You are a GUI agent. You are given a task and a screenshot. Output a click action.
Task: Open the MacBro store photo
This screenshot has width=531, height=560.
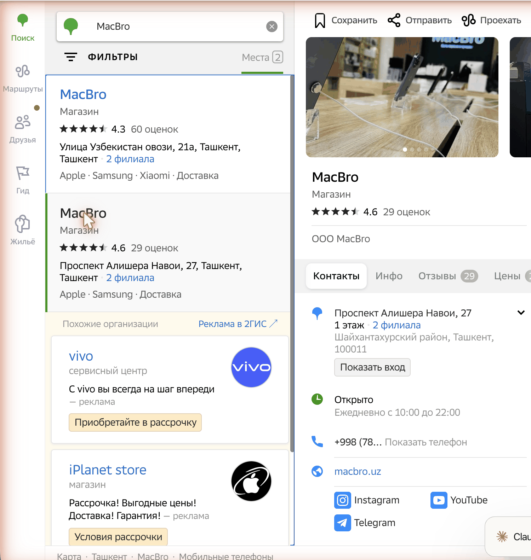(x=402, y=97)
